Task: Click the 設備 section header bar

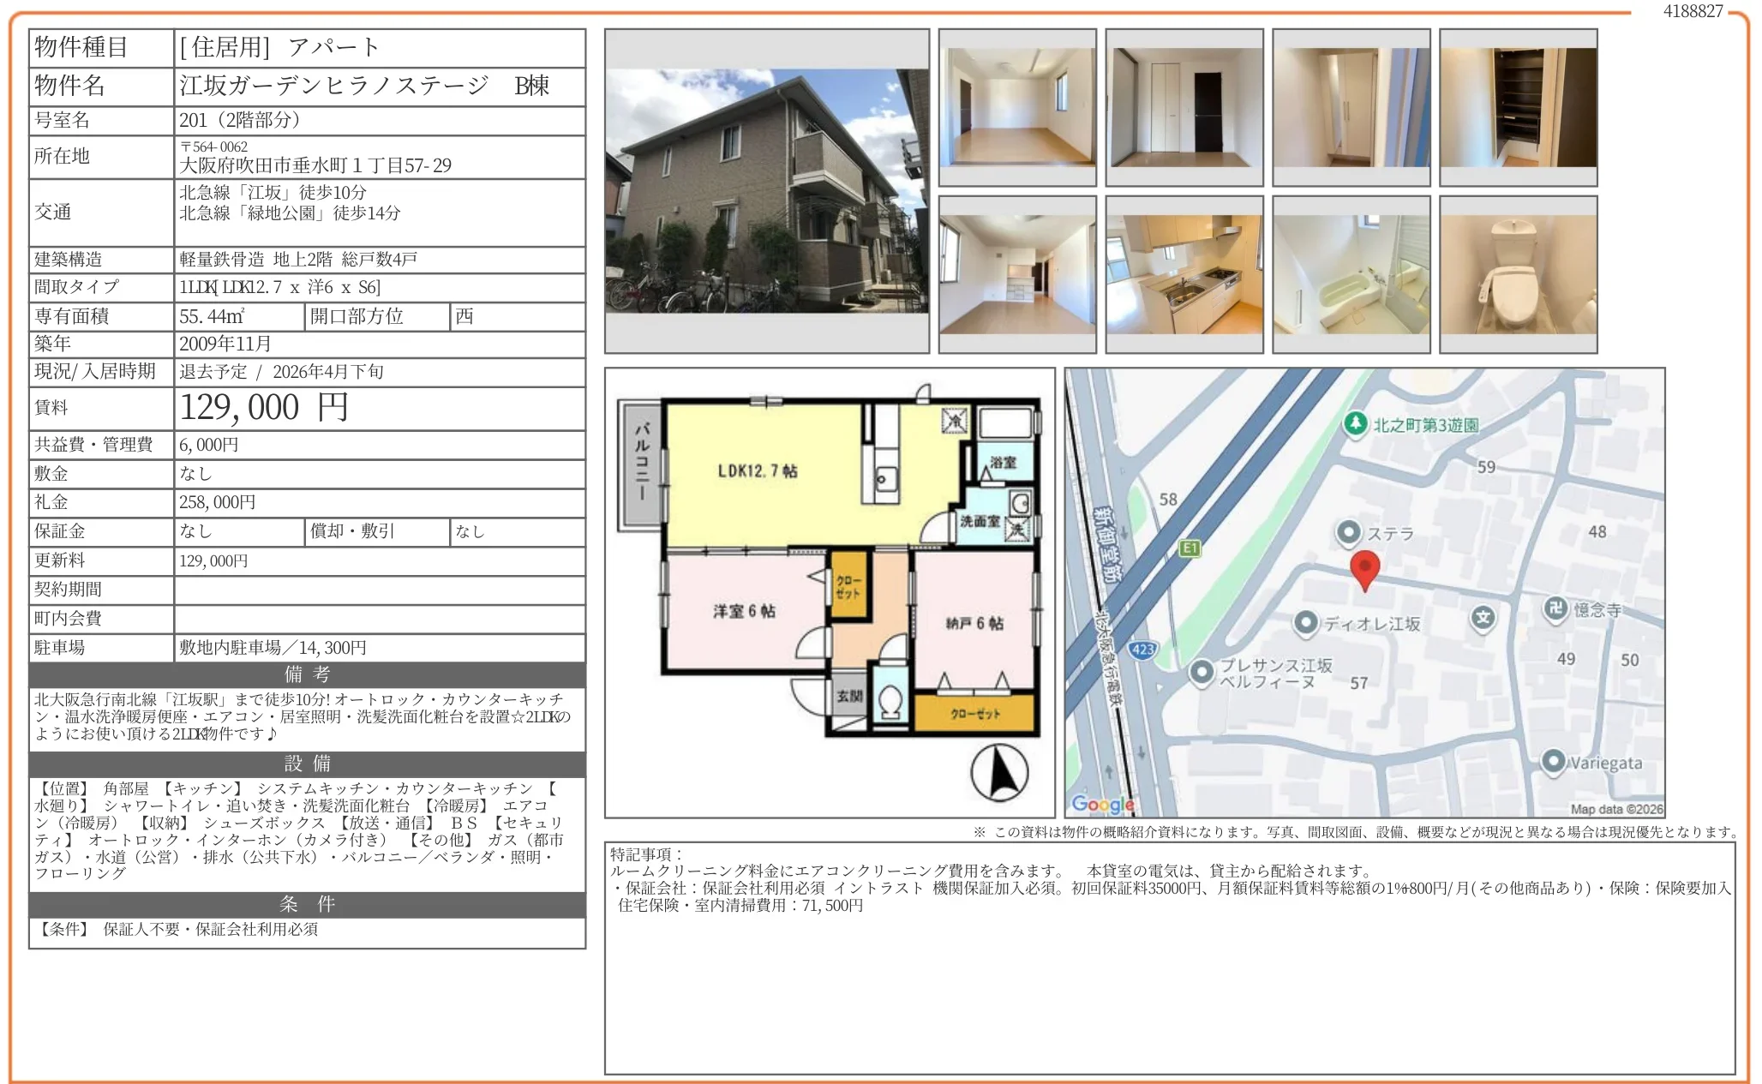Action: (307, 764)
